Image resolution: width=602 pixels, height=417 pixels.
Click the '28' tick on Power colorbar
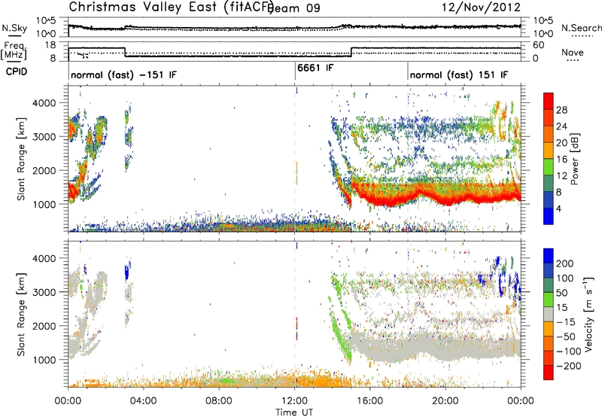(561, 110)
